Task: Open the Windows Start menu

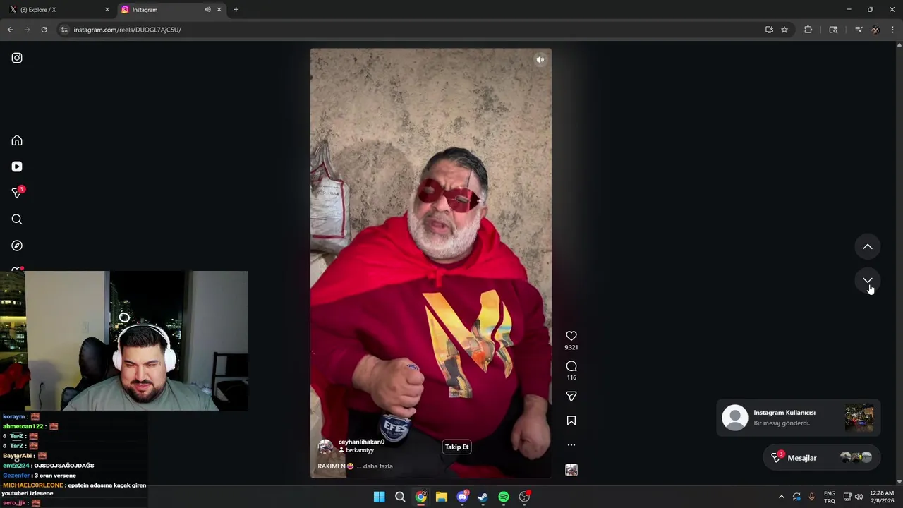Action: click(x=380, y=497)
